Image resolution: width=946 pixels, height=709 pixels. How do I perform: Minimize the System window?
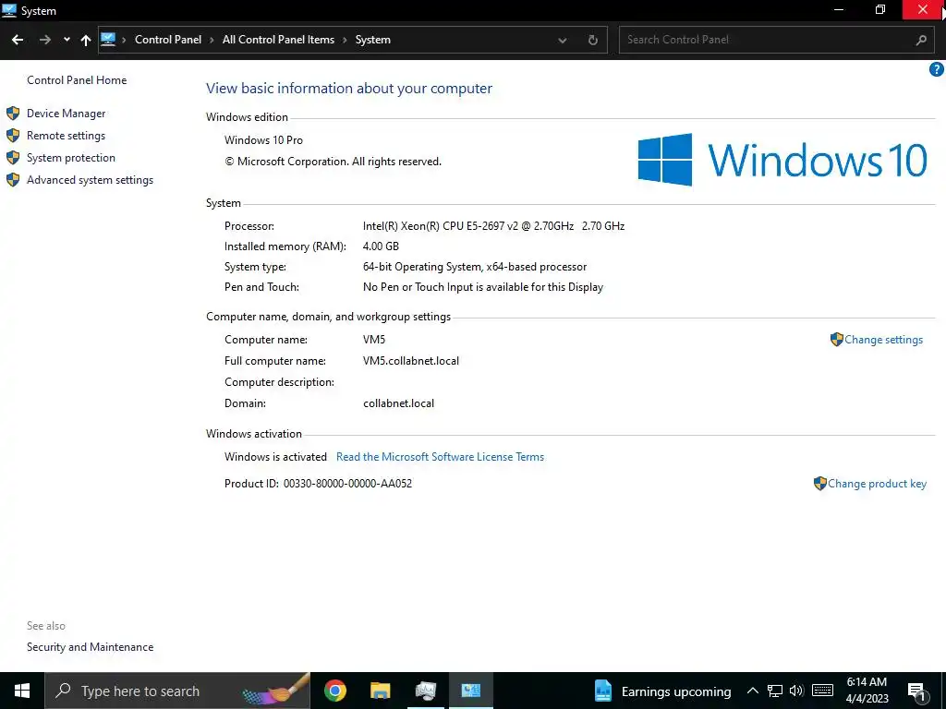pyautogui.click(x=839, y=10)
